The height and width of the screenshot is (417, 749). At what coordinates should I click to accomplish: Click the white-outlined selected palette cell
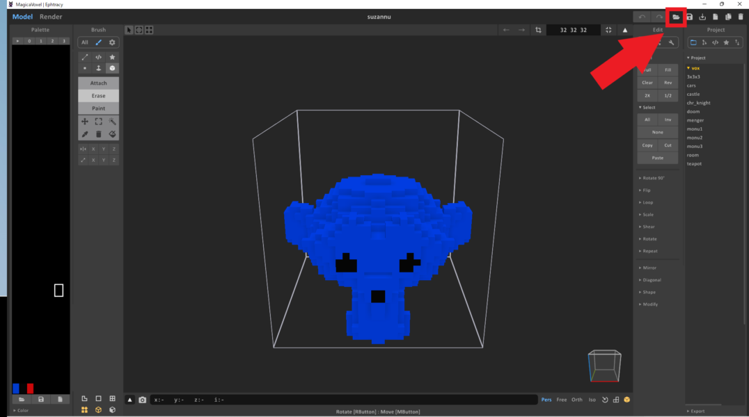click(58, 290)
